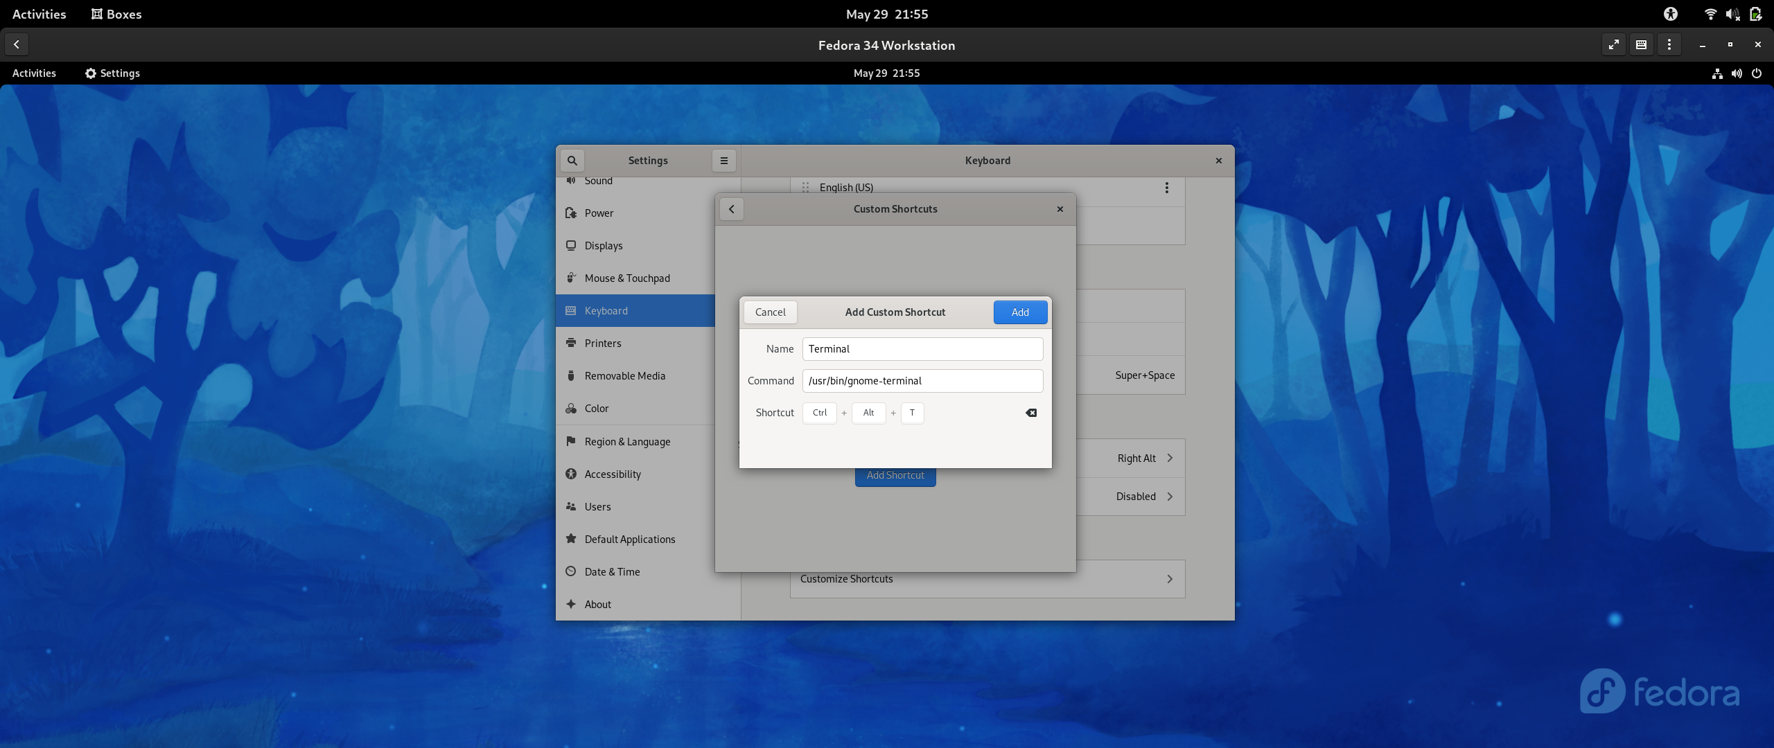The width and height of the screenshot is (1774, 748).
Task: Select Users in Settings sidebar
Action: point(635,507)
